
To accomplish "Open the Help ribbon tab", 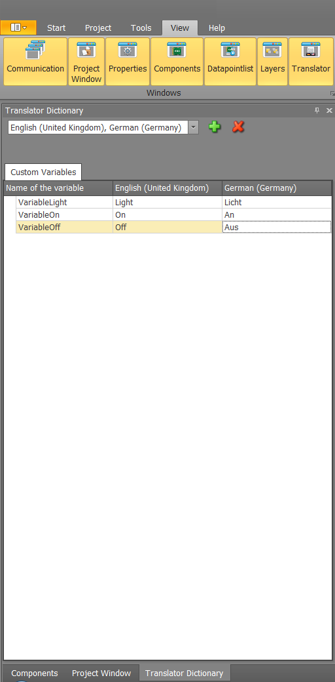I will point(217,28).
